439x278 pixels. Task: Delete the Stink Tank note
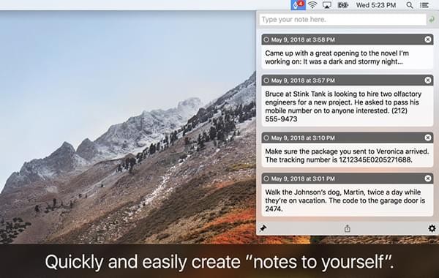coord(428,80)
